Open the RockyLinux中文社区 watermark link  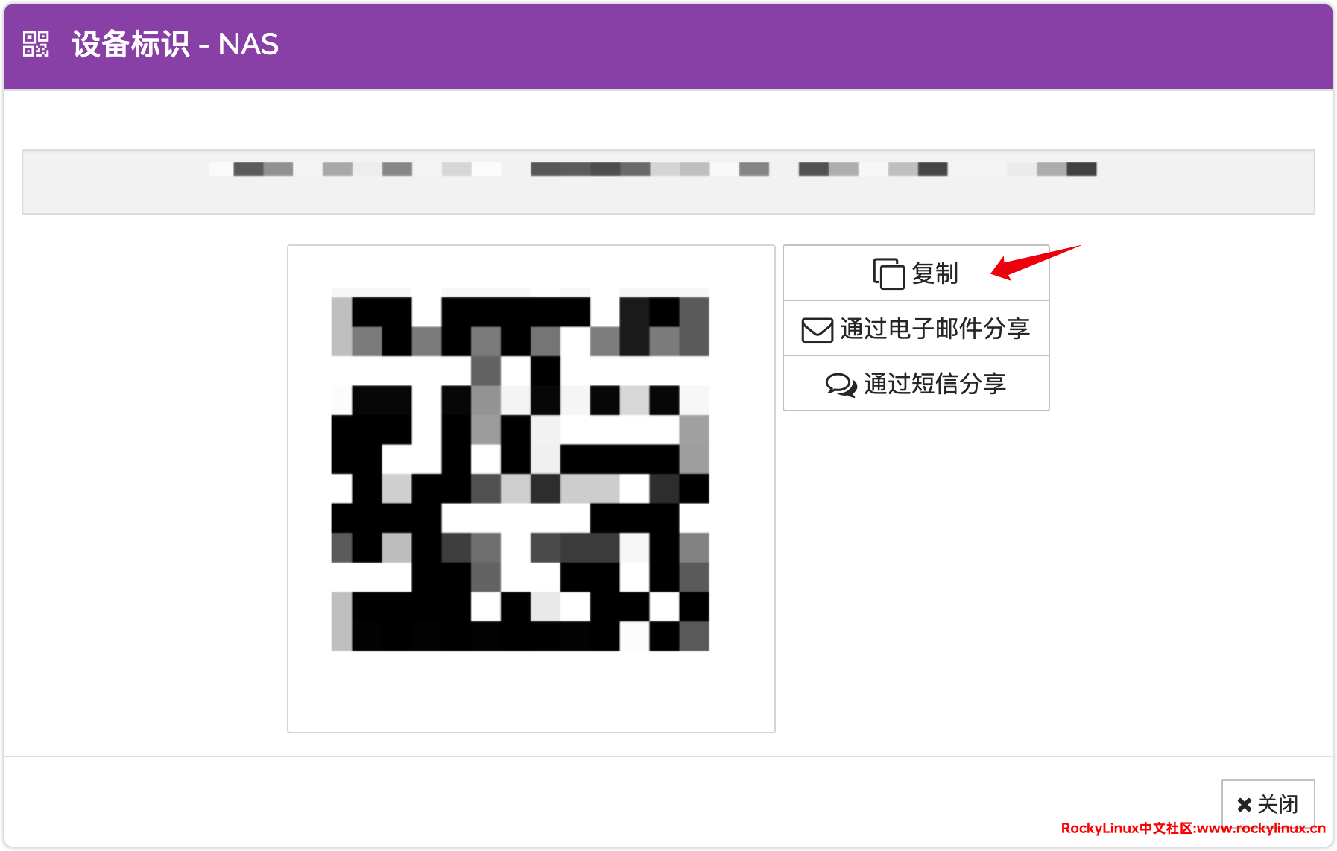click(x=1192, y=829)
